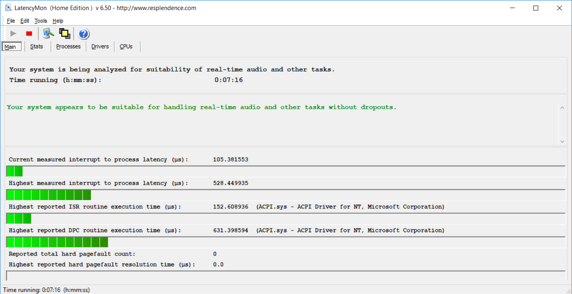
Task: Switch to the Main tab
Action: (x=10, y=47)
